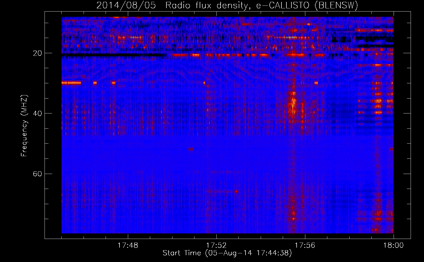Click the 20 MHz frequency tick label
Viewport: 424px width, 262px height.
tap(37, 53)
